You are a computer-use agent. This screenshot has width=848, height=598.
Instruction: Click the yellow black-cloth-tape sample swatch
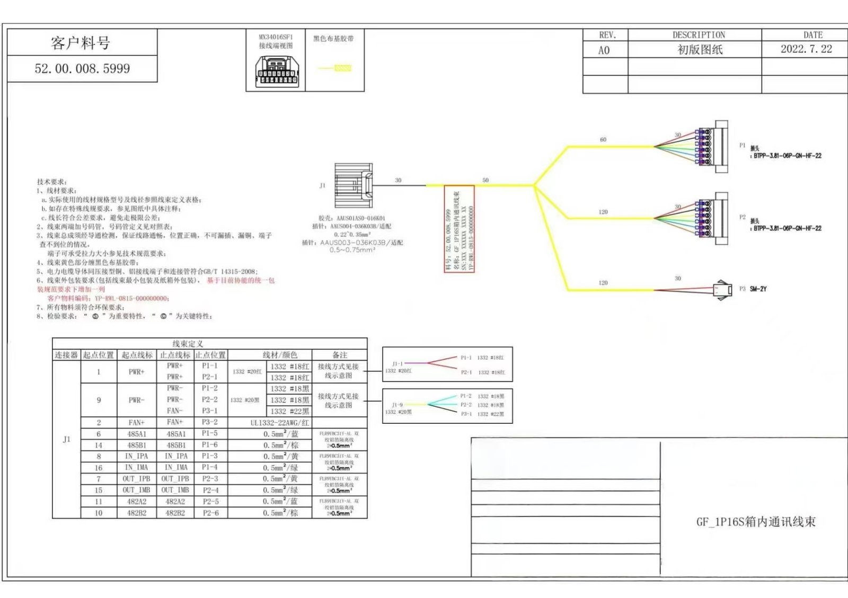click(x=342, y=68)
